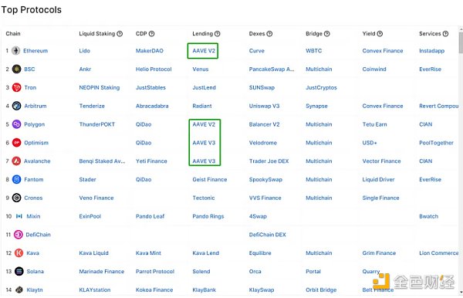Click the Kava chain logo icon
The image size is (463, 298).
click(x=19, y=252)
